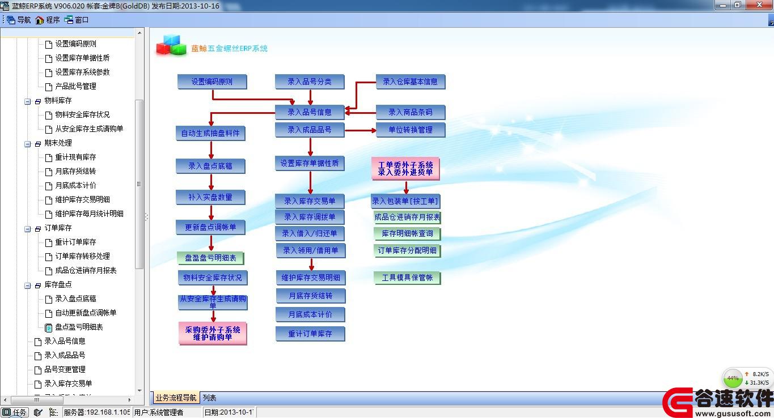The width and height of the screenshot is (774, 418).
Task: Click the tree panel vertical scrollbar thumb
Action: click(x=139, y=184)
